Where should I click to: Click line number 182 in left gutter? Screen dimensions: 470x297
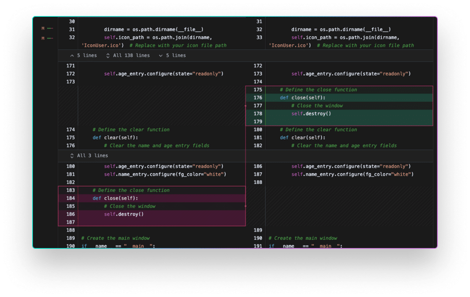[70, 182]
